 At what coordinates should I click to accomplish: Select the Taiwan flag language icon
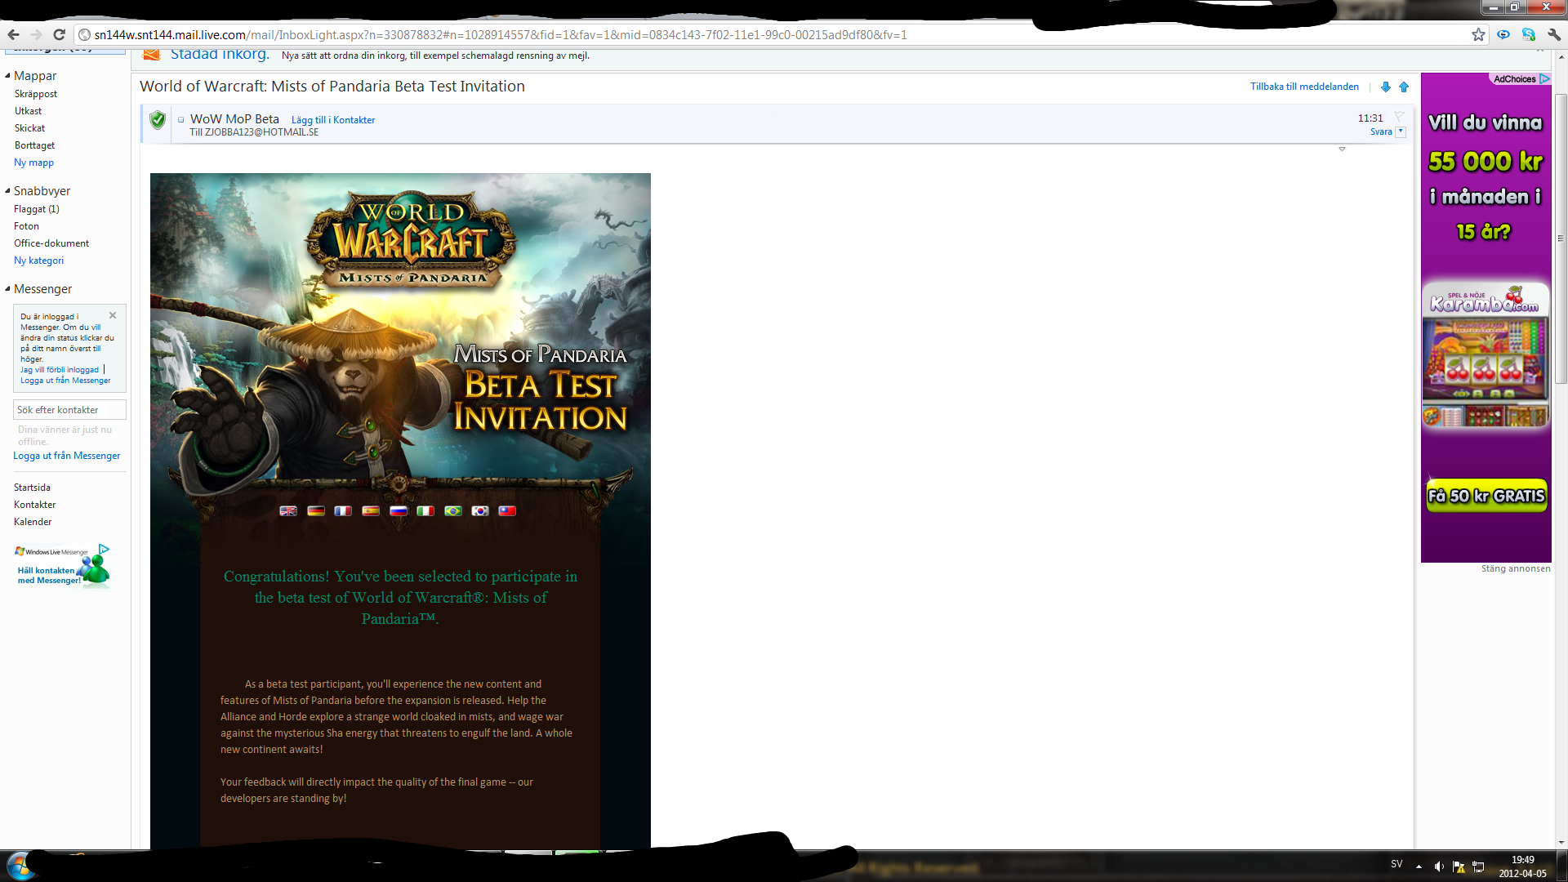(507, 511)
